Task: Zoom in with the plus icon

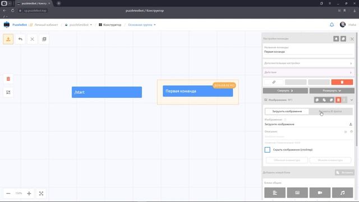Action: [x=29, y=194]
